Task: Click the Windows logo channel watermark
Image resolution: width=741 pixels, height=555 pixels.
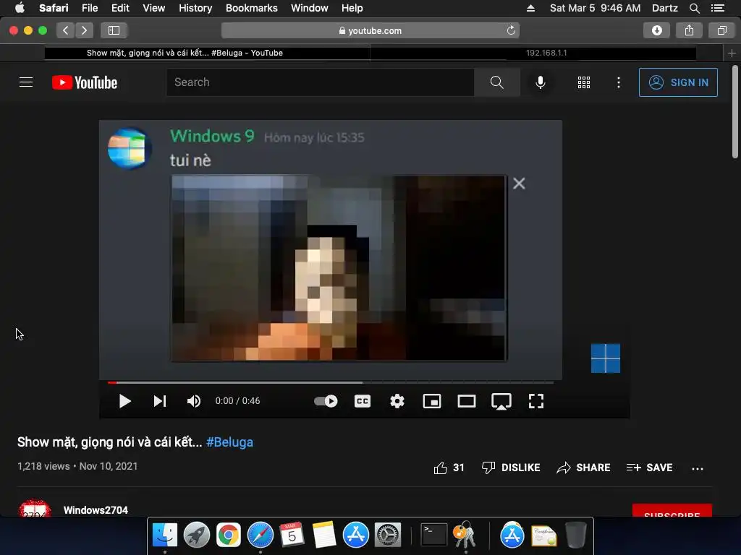Action: 606,358
